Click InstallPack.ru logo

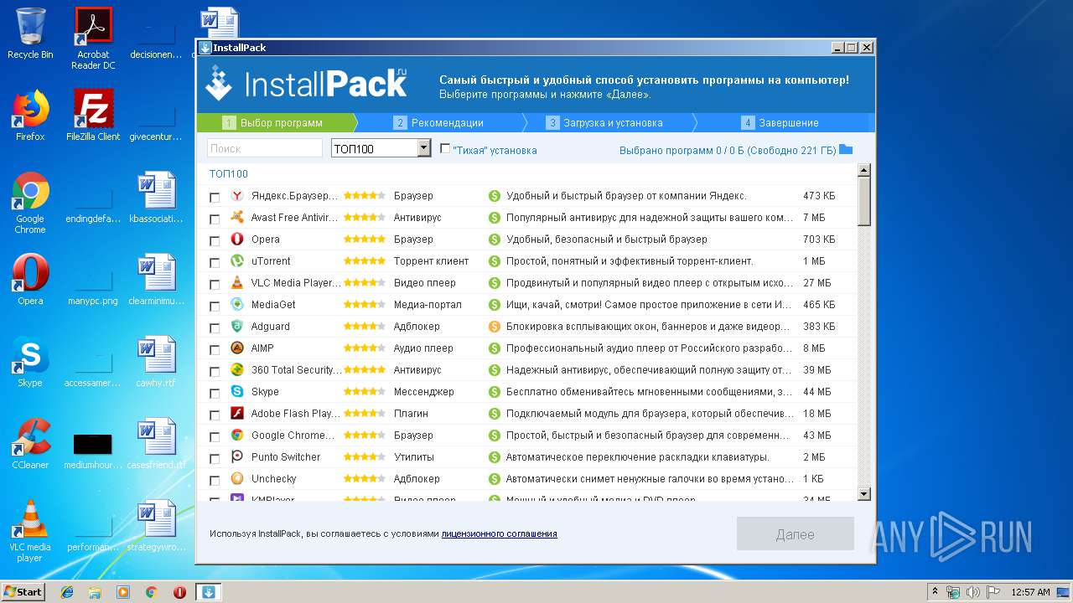[x=308, y=84]
